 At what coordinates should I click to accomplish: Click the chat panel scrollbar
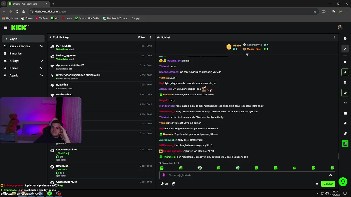pyautogui.click(x=338, y=157)
